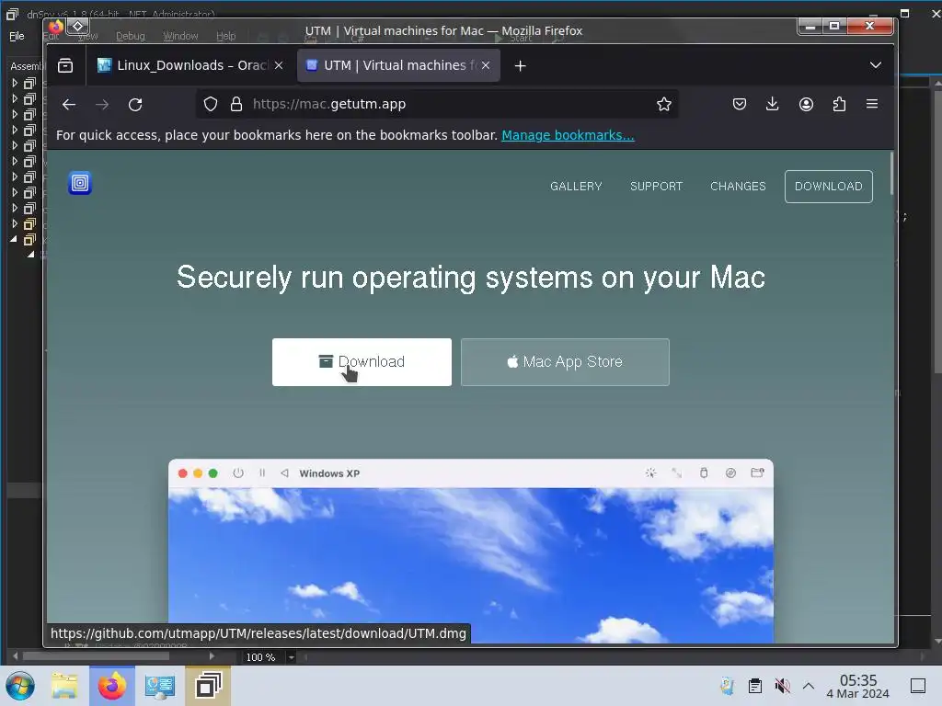The height and width of the screenshot is (706, 942).
Task: Close the Linux_Downloads tab
Action: point(279,65)
